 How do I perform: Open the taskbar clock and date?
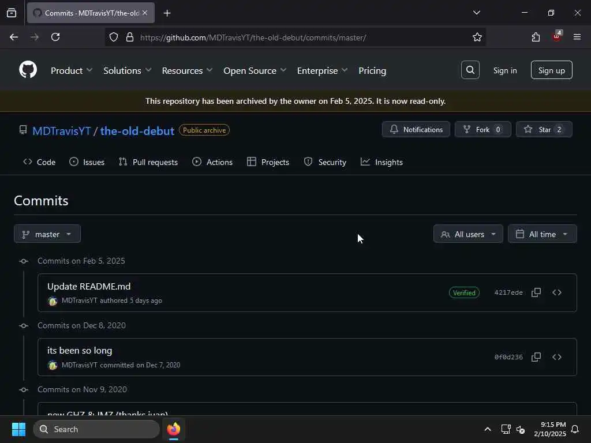pyautogui.click(x=550, y=429)
